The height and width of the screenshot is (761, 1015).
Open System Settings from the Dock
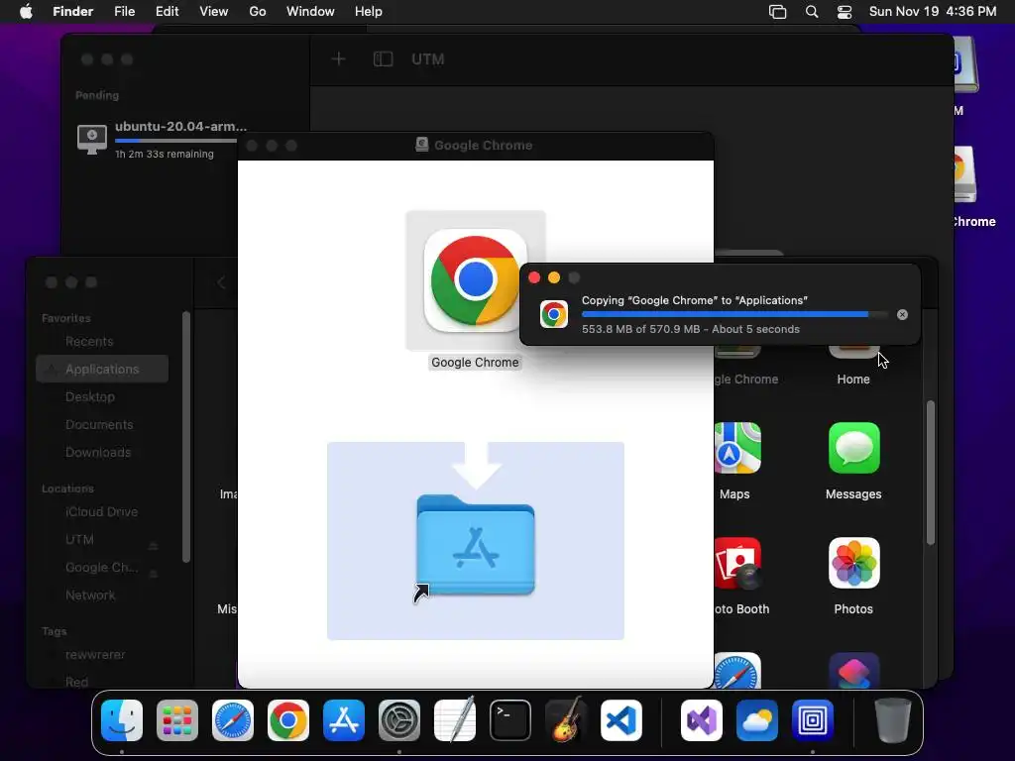click(x=399, y=720)
